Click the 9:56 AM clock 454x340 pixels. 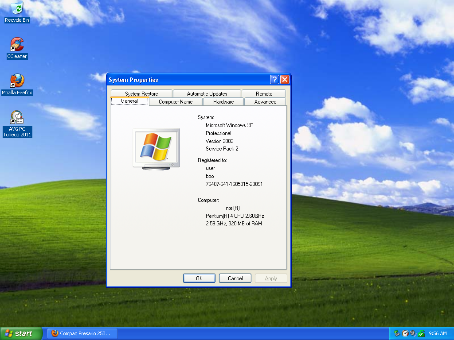click(x=438, y=333)
